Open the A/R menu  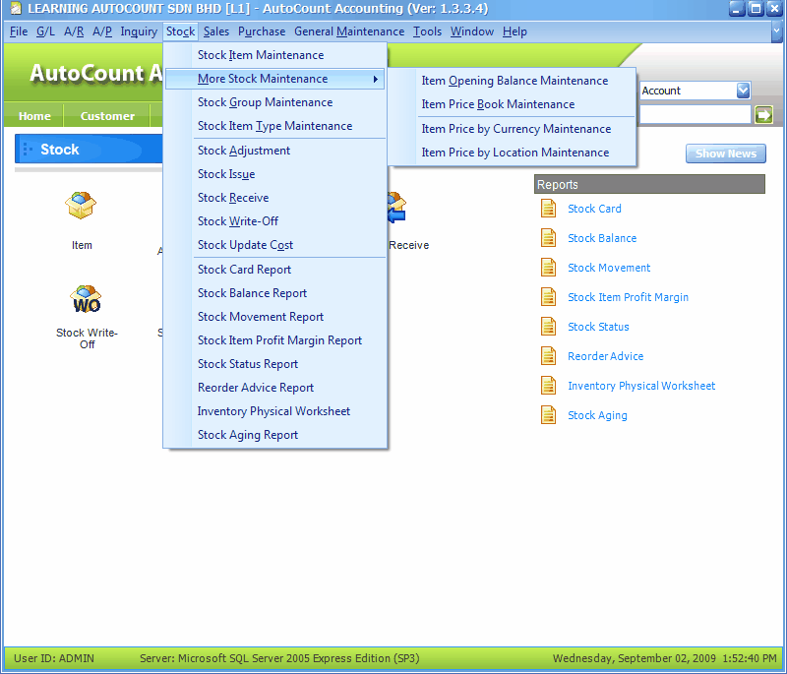(x=74, y=31)
